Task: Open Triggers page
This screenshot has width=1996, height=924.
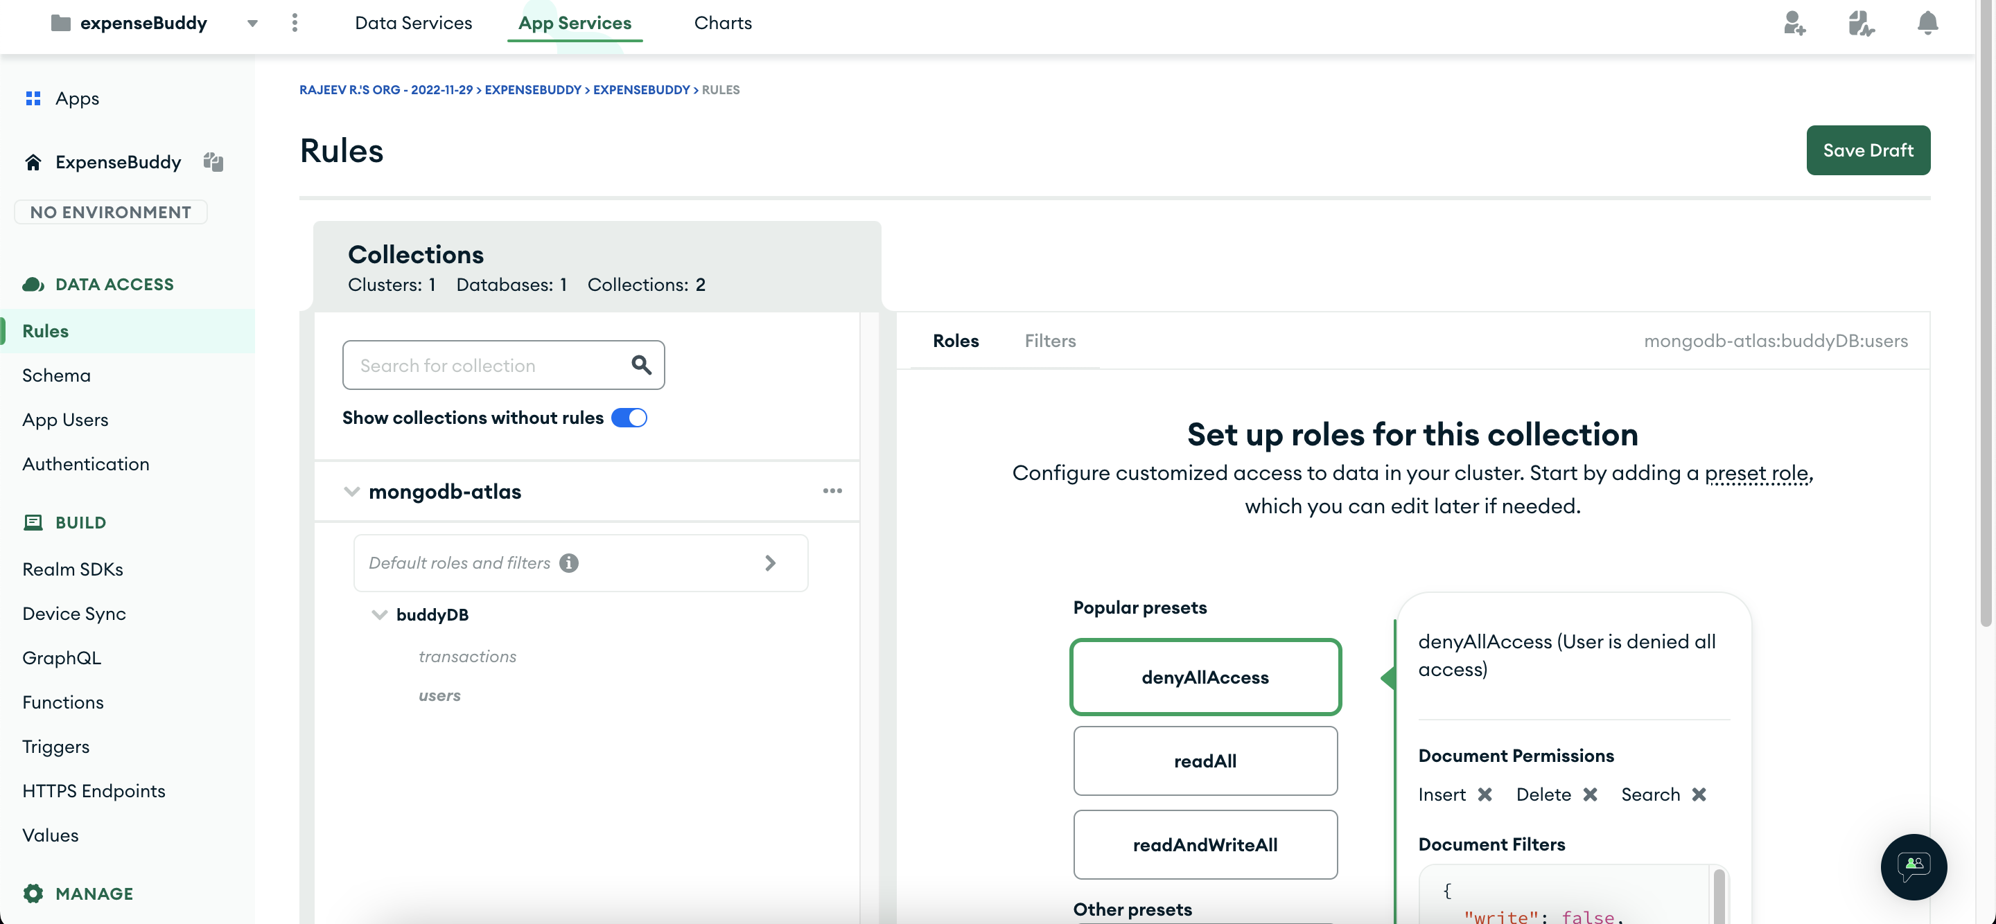Action: pos(55,747)
